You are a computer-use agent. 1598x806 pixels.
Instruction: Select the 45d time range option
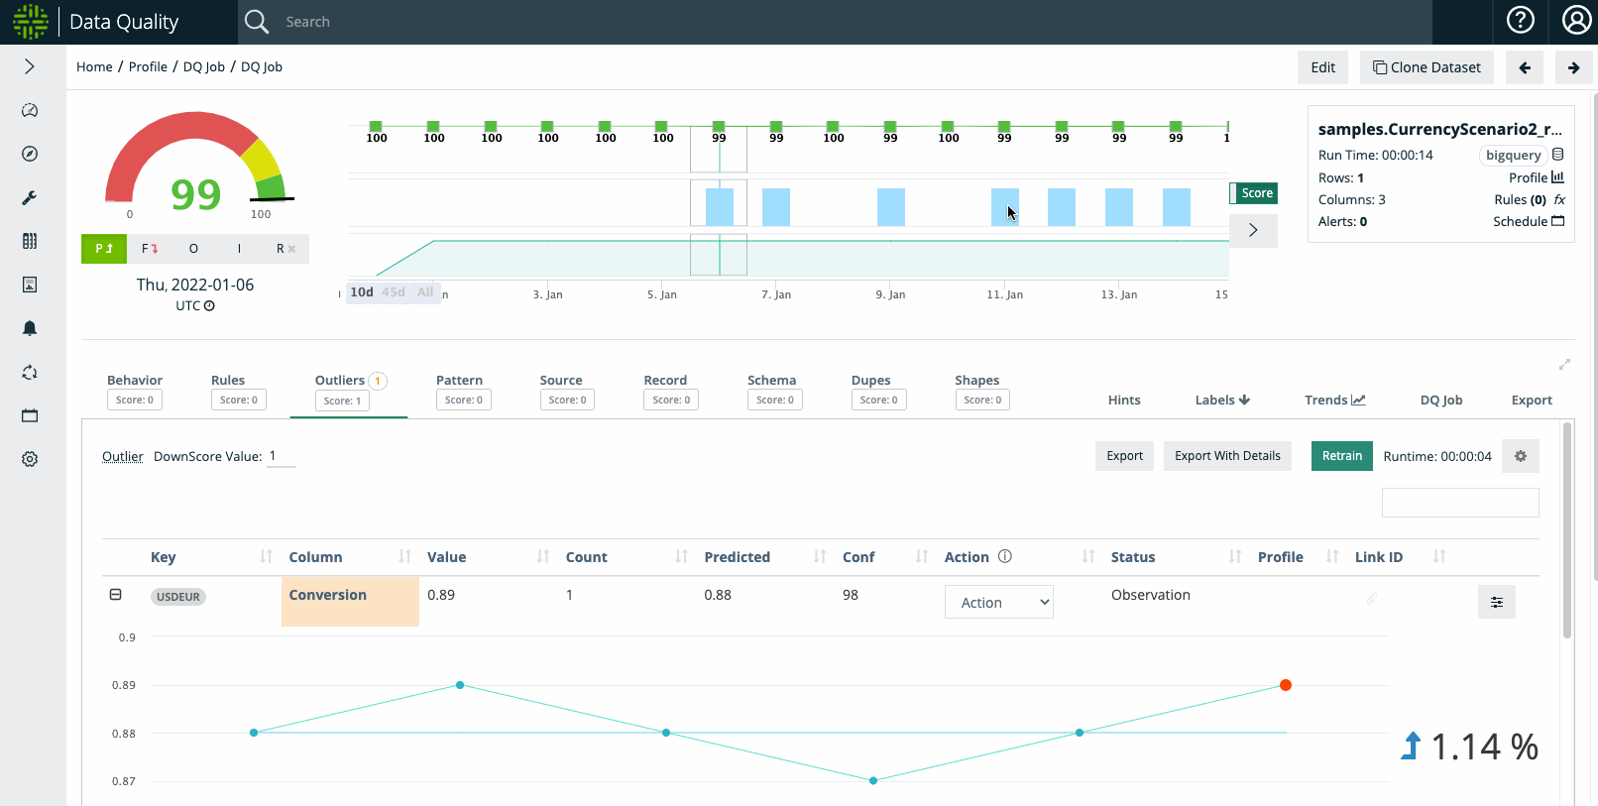[x=394, y=292]
